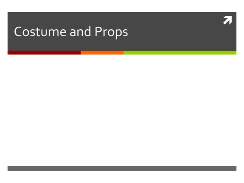The height and width of the screenshot is (183, 244).
Task: Click the white margin left of the dark banner
Action: [3, 32]
